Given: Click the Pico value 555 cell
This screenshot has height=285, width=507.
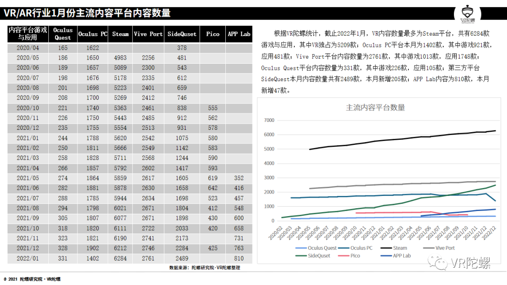Looking at the screenshot, I should pyautogui.click(x=213, y=108).
